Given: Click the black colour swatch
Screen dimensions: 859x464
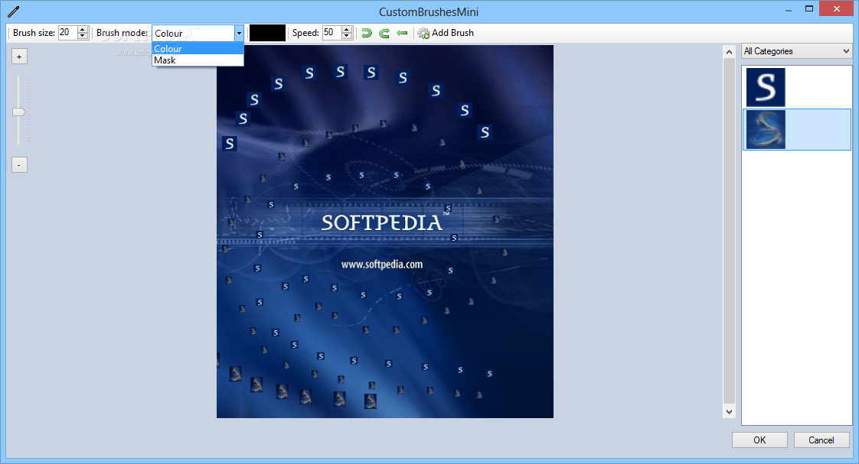Looking at the screenshot, I should 267,33.
